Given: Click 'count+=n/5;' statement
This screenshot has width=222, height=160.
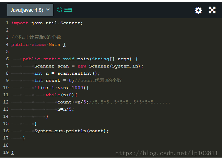Looking at the screenshot, I should [x=73, y=102].
